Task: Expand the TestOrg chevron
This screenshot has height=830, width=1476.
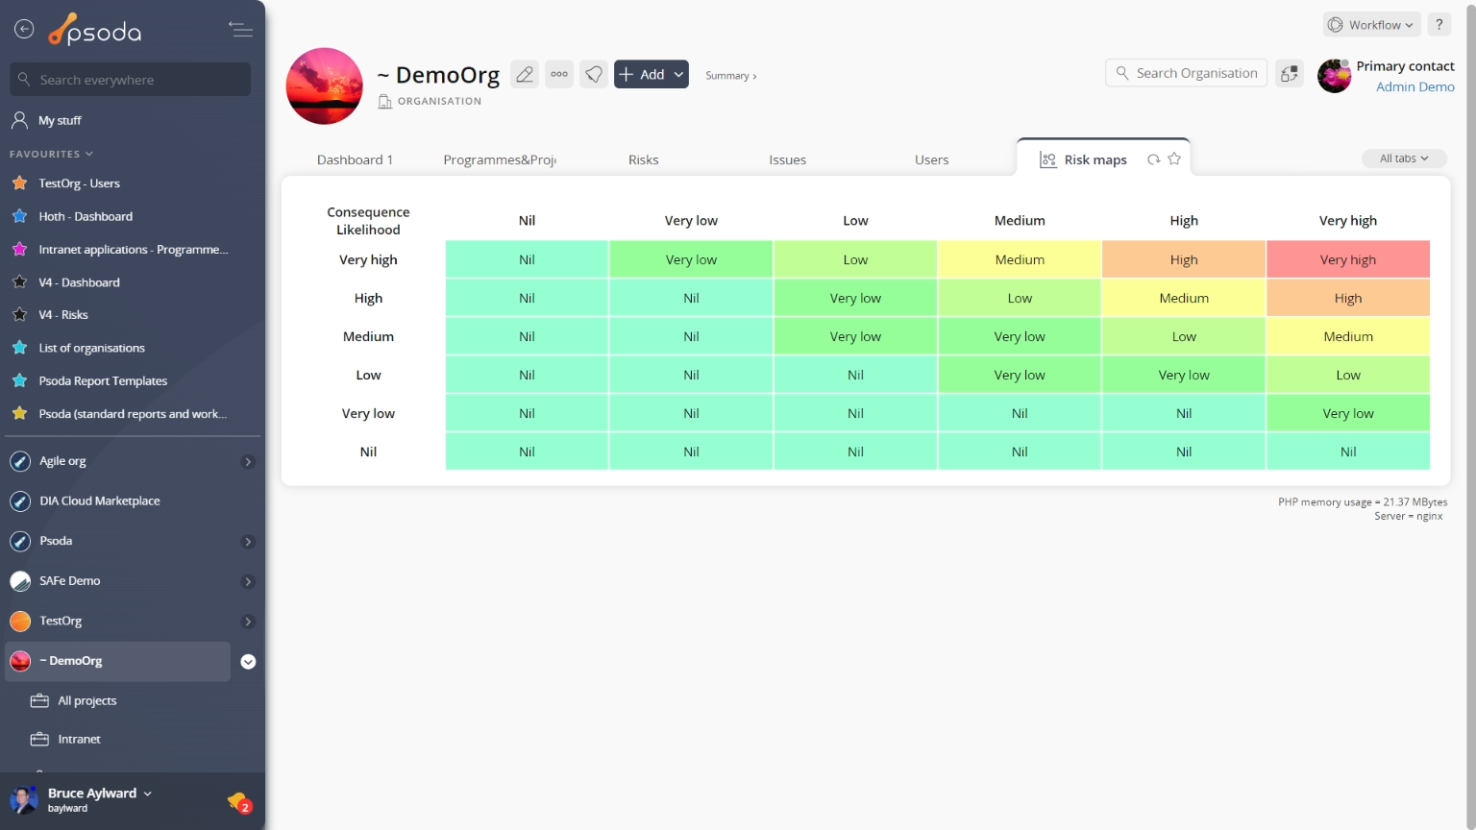Action: 248,622
